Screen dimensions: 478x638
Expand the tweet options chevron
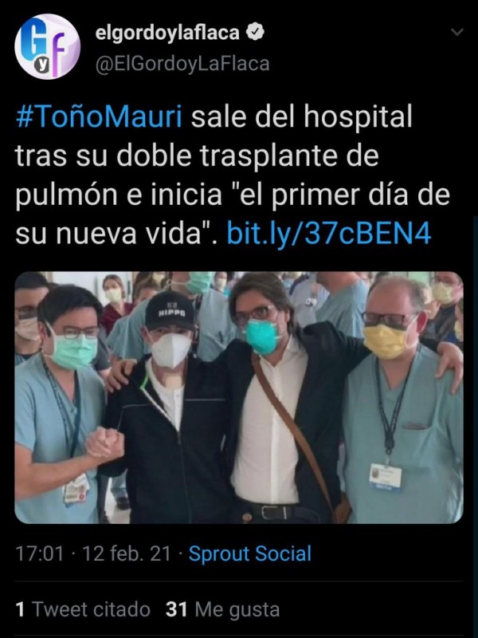457,32
